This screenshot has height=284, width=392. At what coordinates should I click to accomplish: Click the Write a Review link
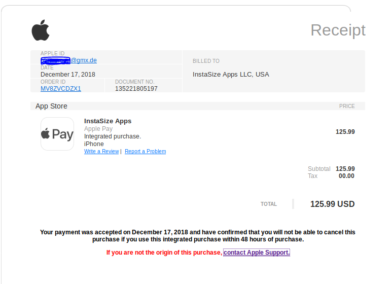click(101, 151)
